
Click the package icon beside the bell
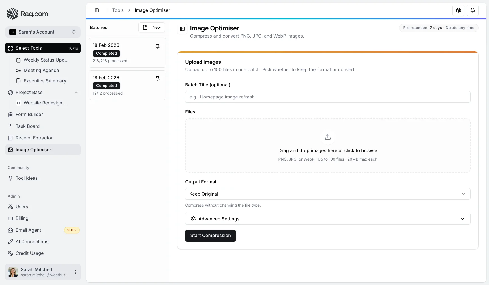pyautogui.click(x=458, y=10)
